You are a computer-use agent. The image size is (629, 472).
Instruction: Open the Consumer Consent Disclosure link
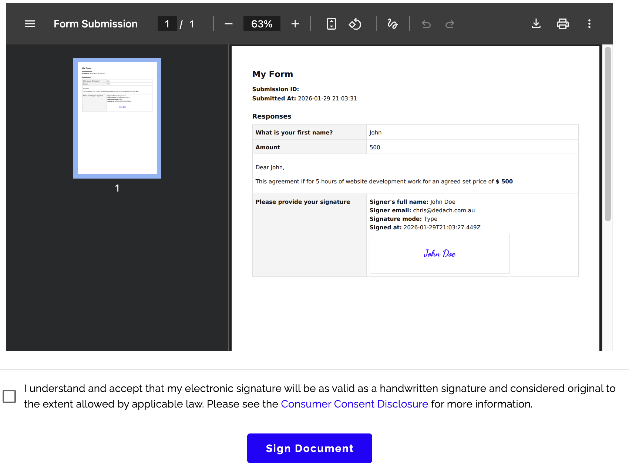coord(354,404)
